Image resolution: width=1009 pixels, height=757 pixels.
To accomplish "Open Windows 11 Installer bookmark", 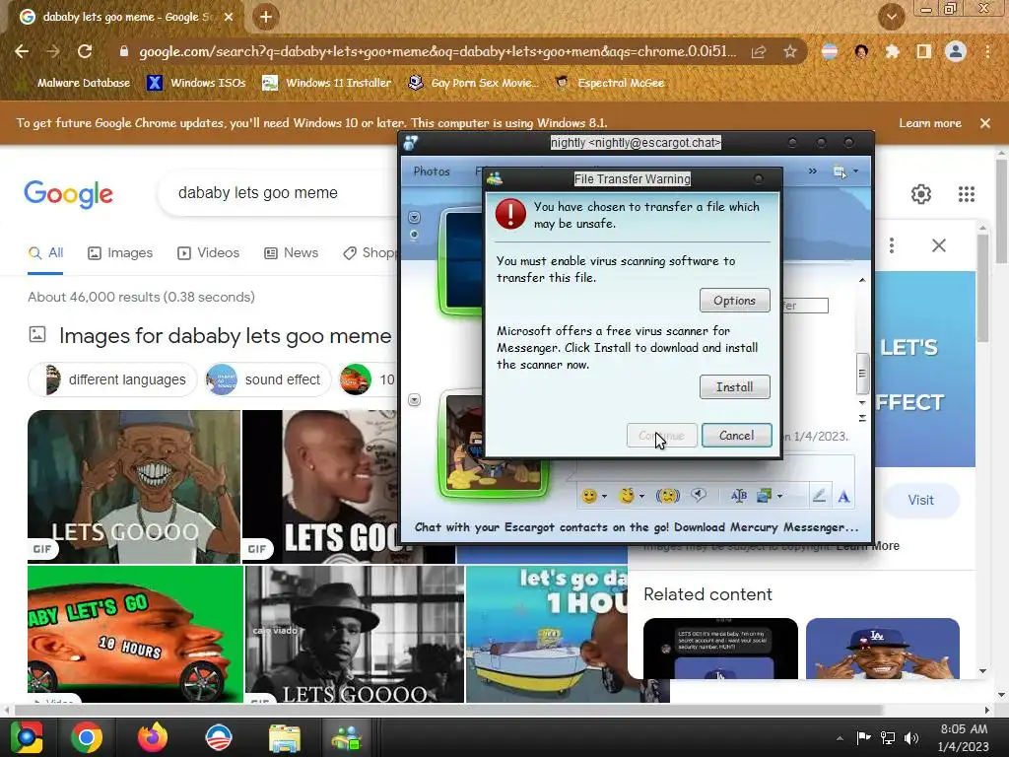I will 327,83.
